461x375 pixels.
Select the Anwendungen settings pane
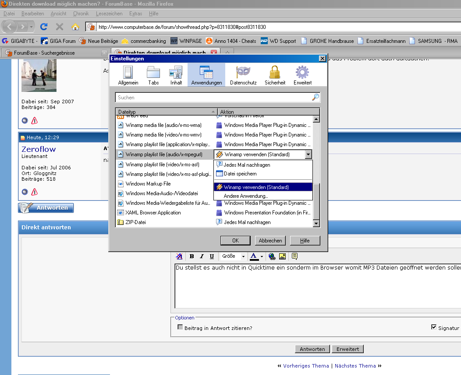[x=206, y=75]
